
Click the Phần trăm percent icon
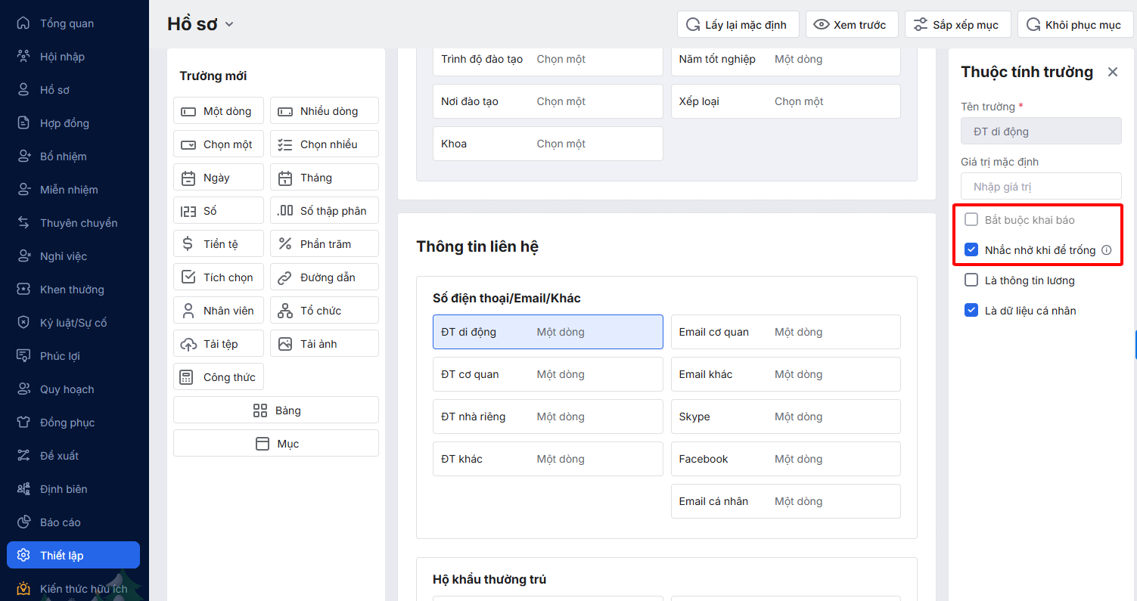point(284,244)
